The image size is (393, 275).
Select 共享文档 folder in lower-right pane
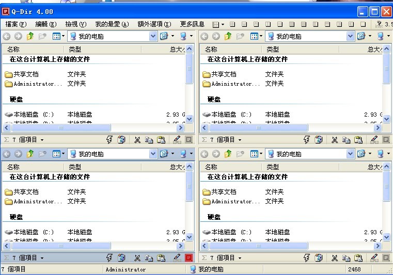click(x=219, y=192)
